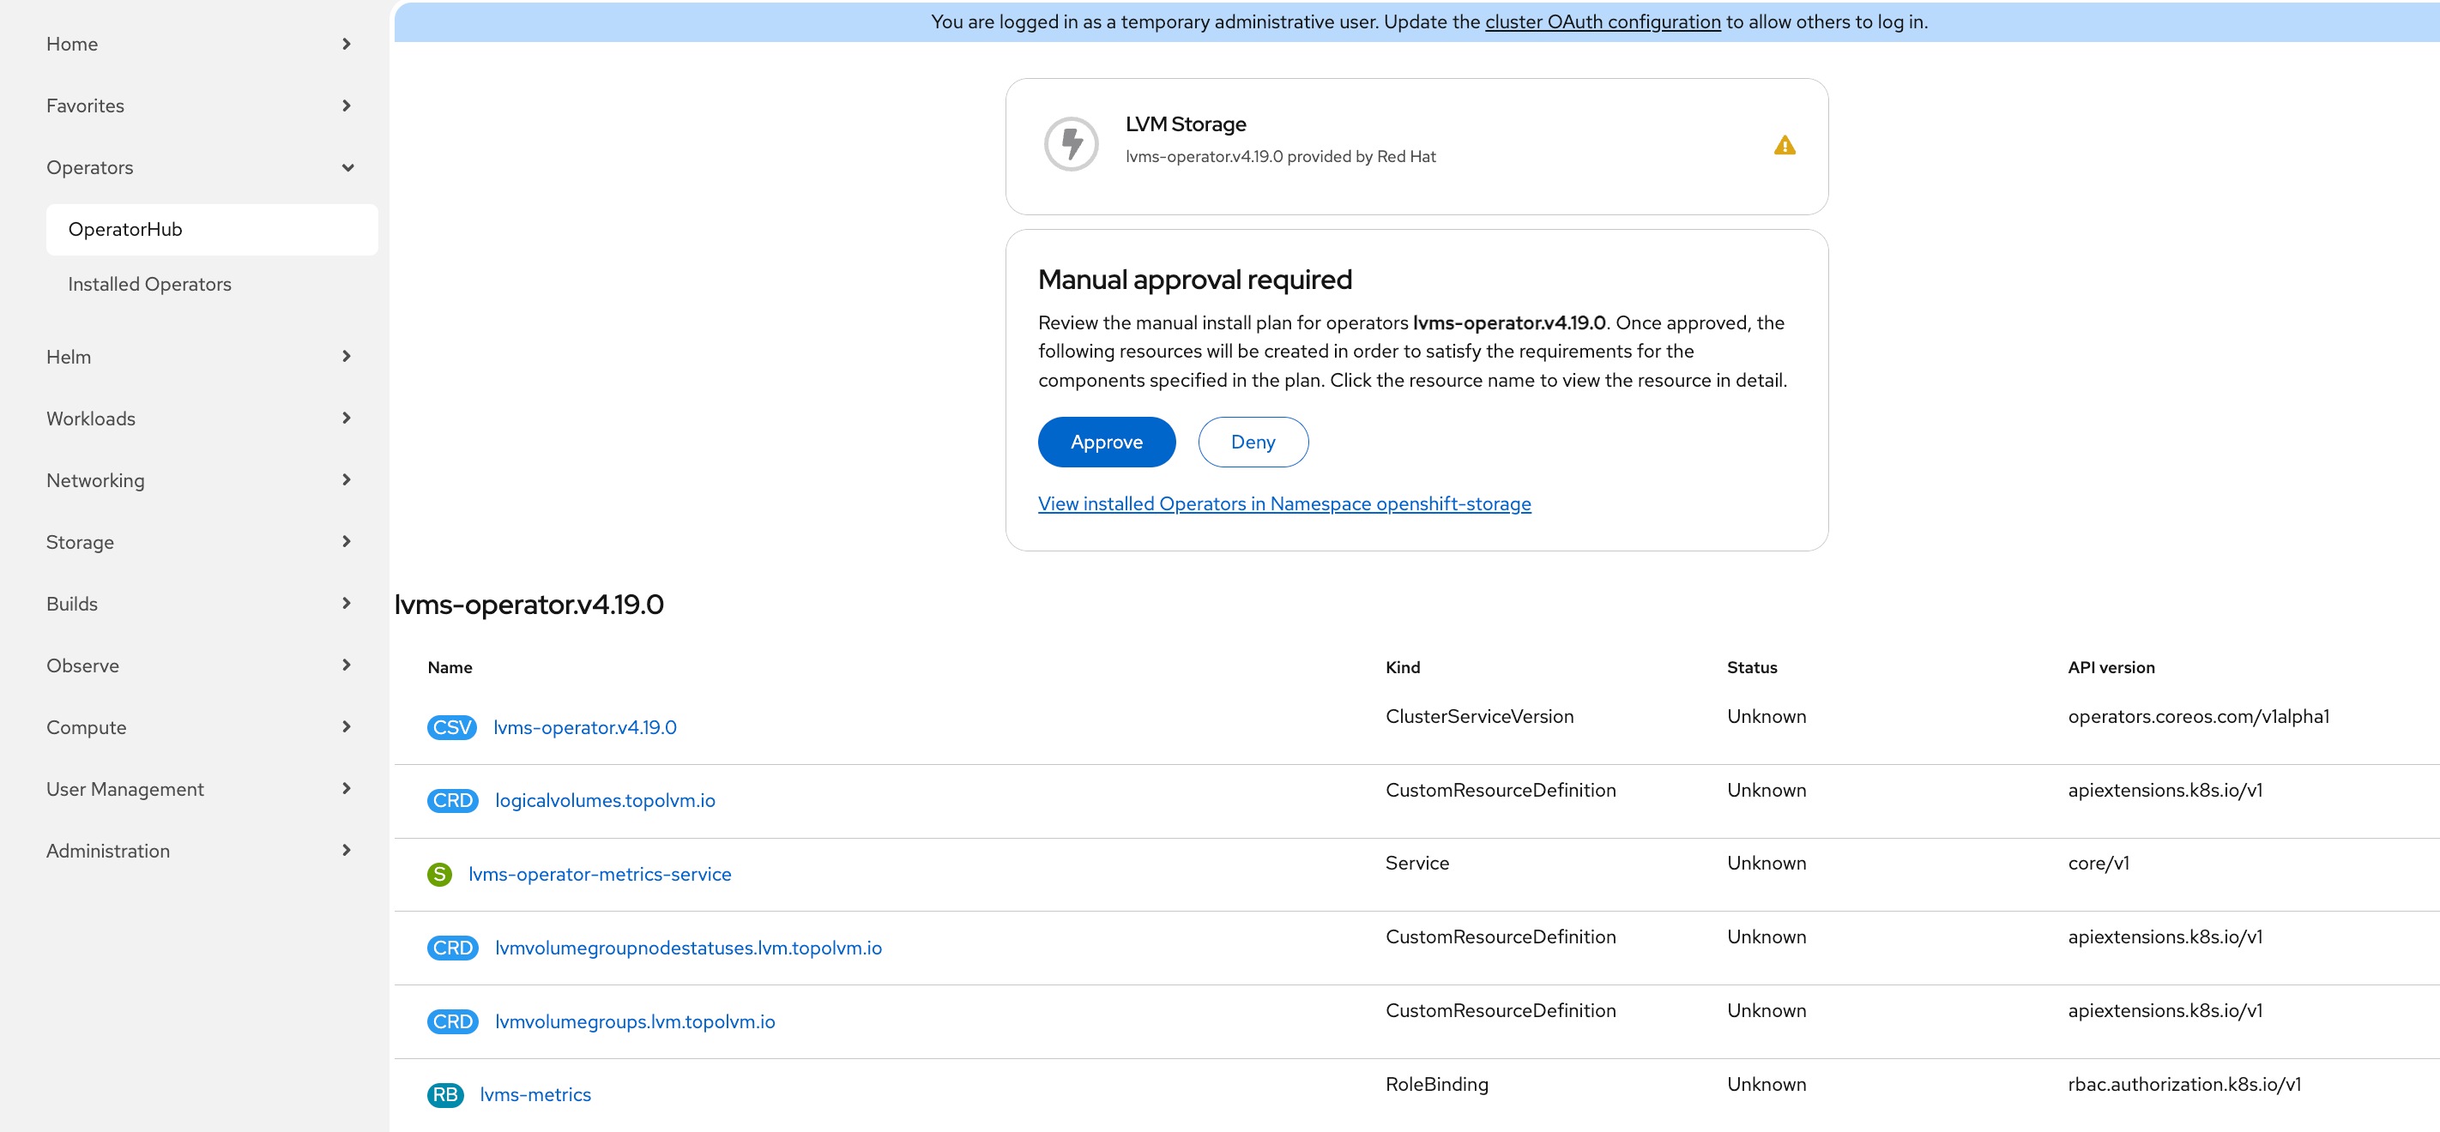Collapse the Operators navigation section
Viewport: 2440px width, 1132px height.
(199, 167)
